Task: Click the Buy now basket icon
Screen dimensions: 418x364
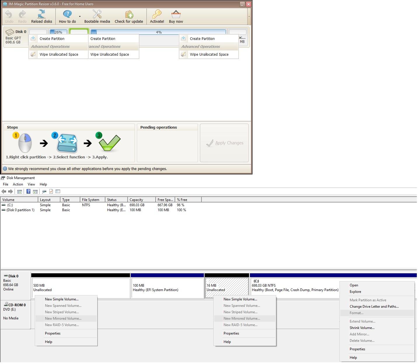Action: pos(176,14)
